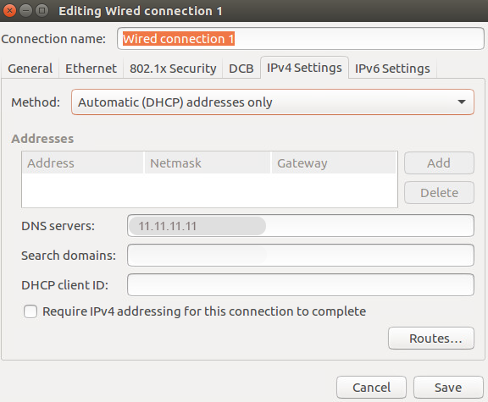Image resolution: width=488 pixels, height=402 pixels.
Task: Minimize the connection editor window
Action: [x=25, y=11]
